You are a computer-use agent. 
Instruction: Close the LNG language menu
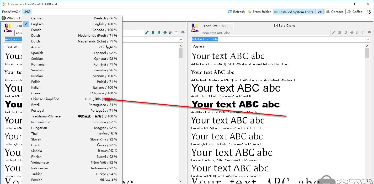click(27, 12)
